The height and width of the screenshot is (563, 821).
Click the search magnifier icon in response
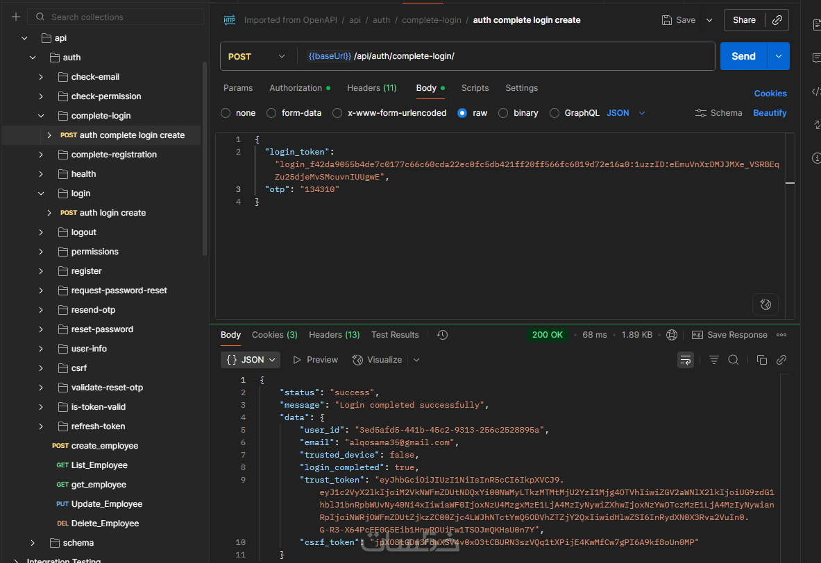click(733, 360)
